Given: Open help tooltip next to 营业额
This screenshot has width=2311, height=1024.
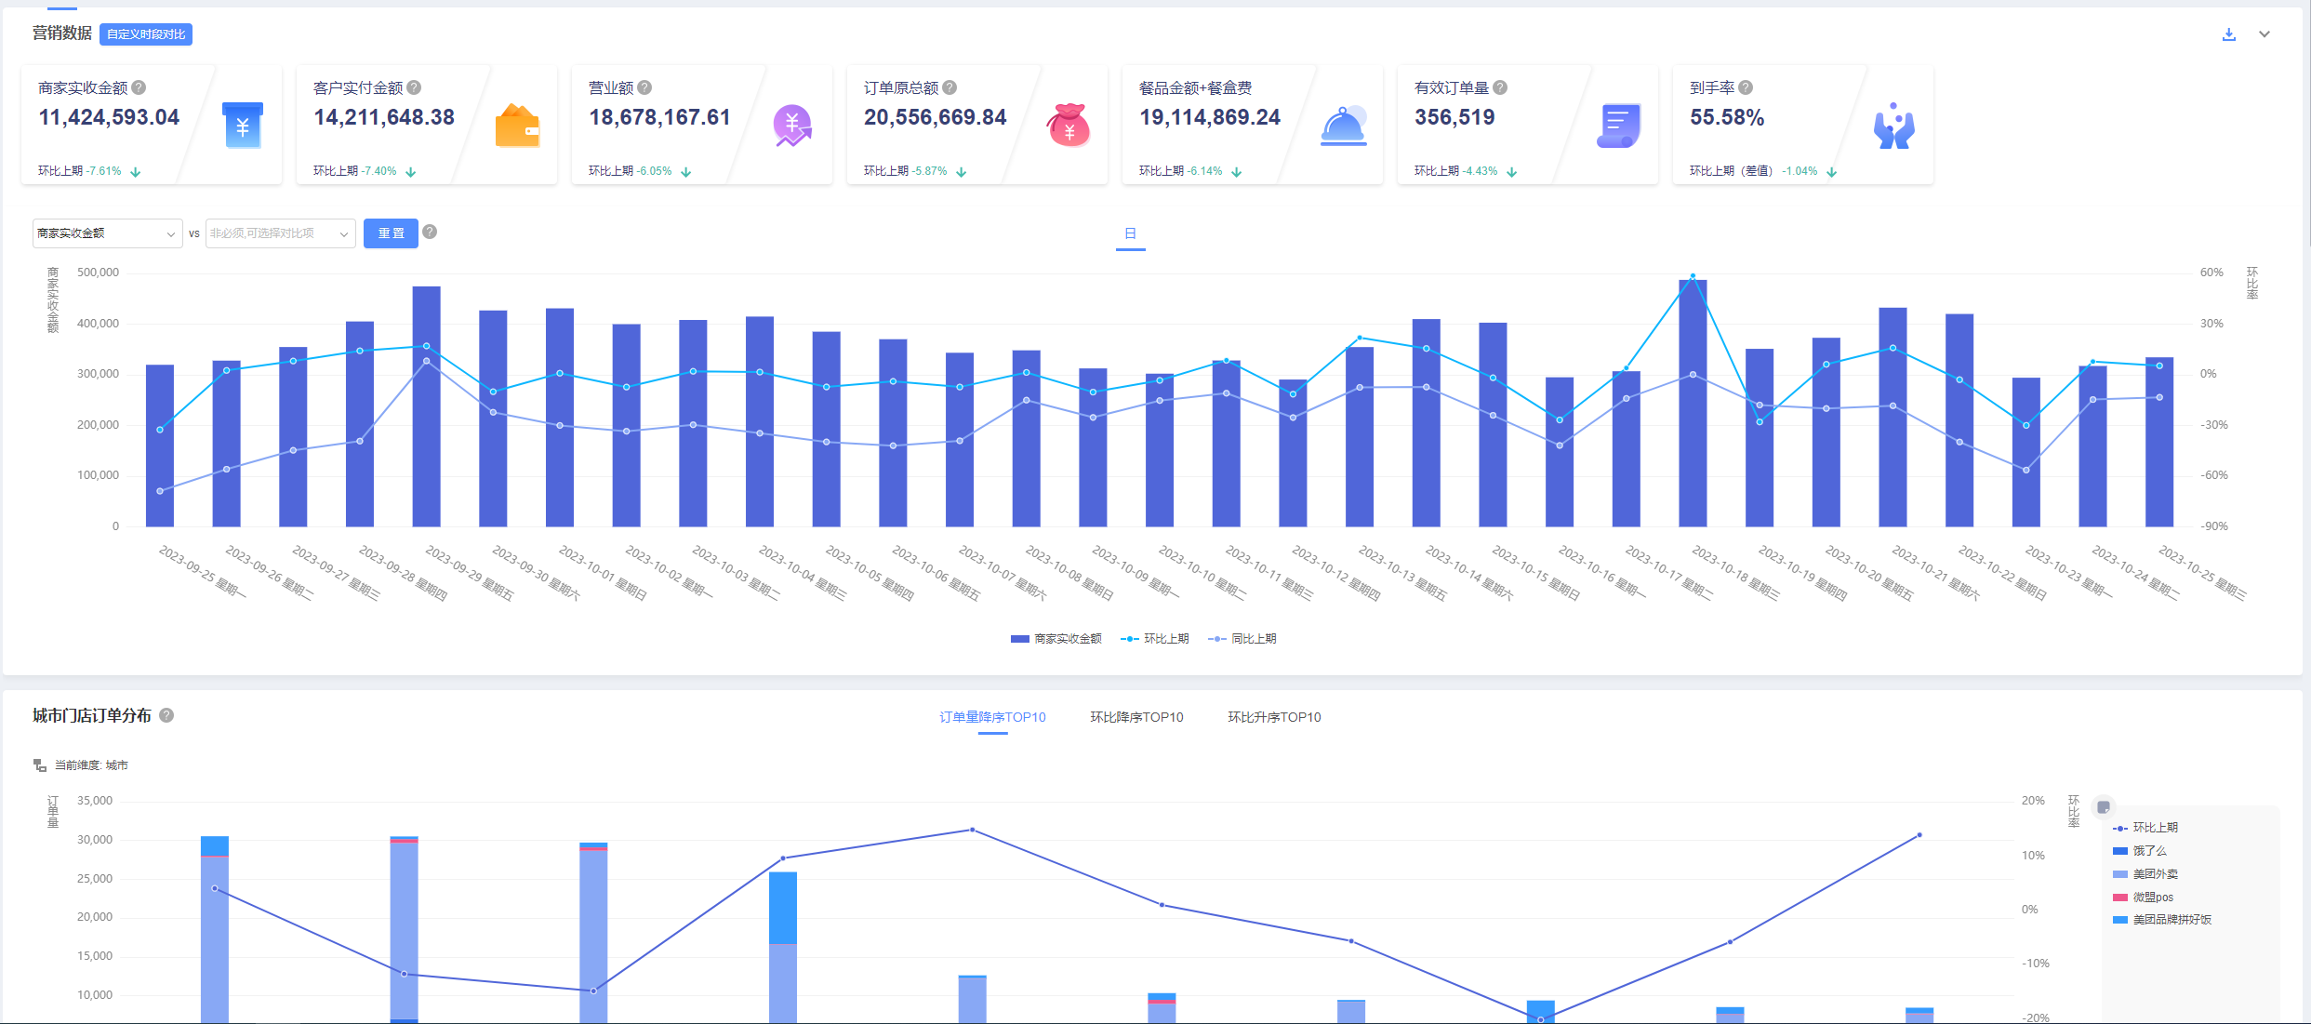Looking at the screenshot, I should pos(644,87).
